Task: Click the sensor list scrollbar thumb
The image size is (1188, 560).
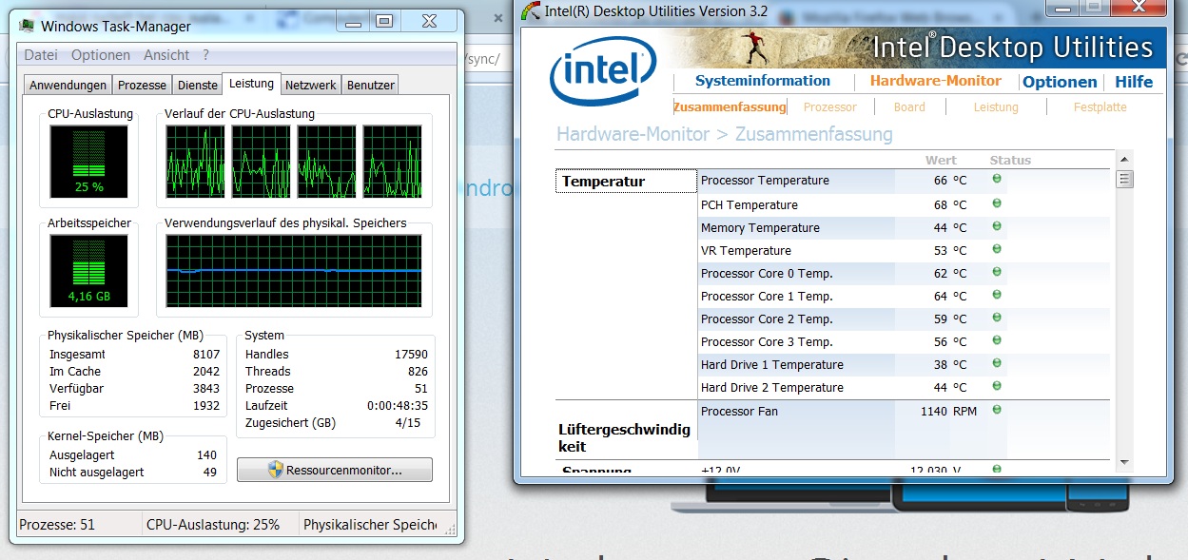Action: (x=1124, y=179)
